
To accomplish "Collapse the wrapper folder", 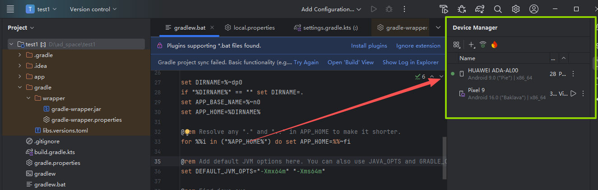I will coord(28,98).
